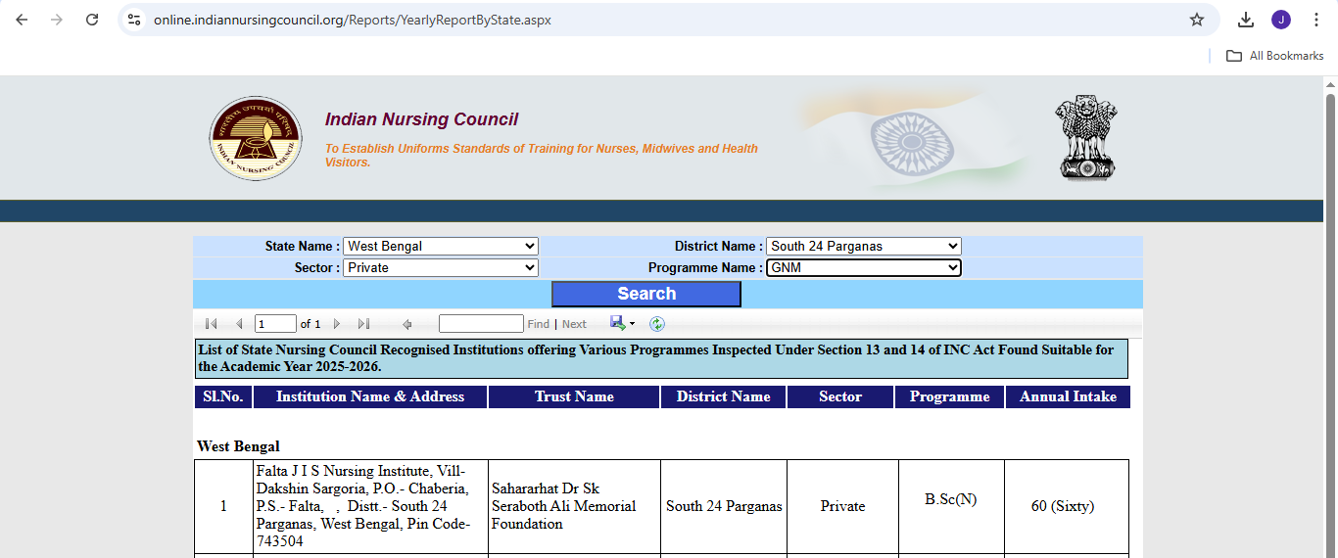Expand the Sector dropdown

pos(441,268)
